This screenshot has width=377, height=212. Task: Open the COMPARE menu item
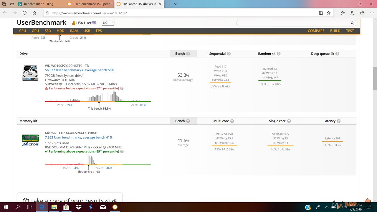click(316, 31)
